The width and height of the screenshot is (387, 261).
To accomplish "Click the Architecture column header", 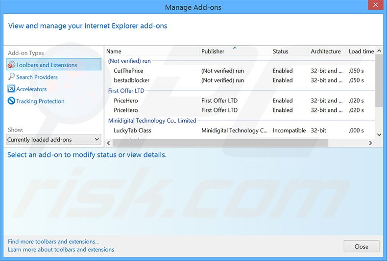I will 326,52.
